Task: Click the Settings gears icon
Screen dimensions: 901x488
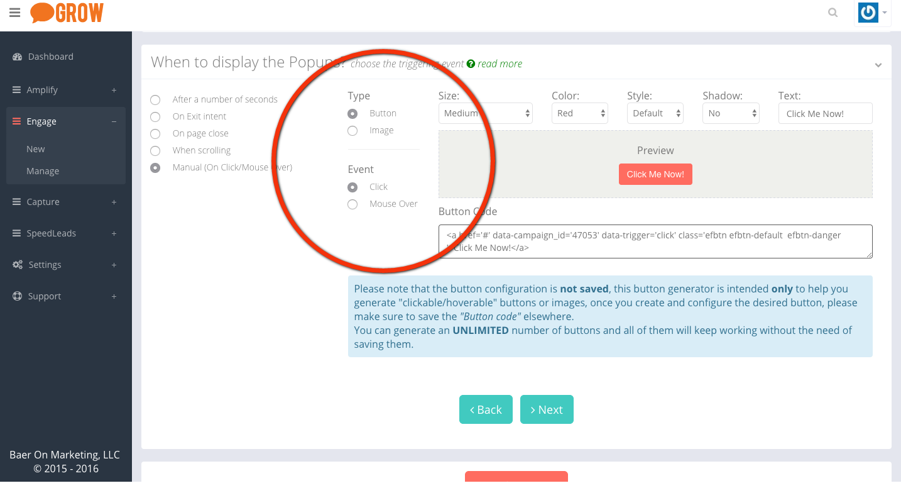Action: pos(18,265)
